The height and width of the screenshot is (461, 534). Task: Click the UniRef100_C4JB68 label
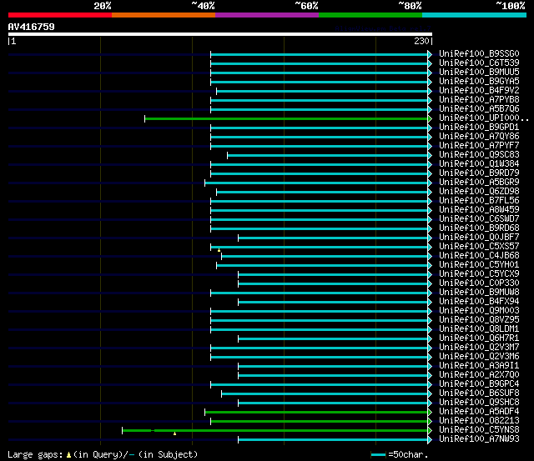479,256
